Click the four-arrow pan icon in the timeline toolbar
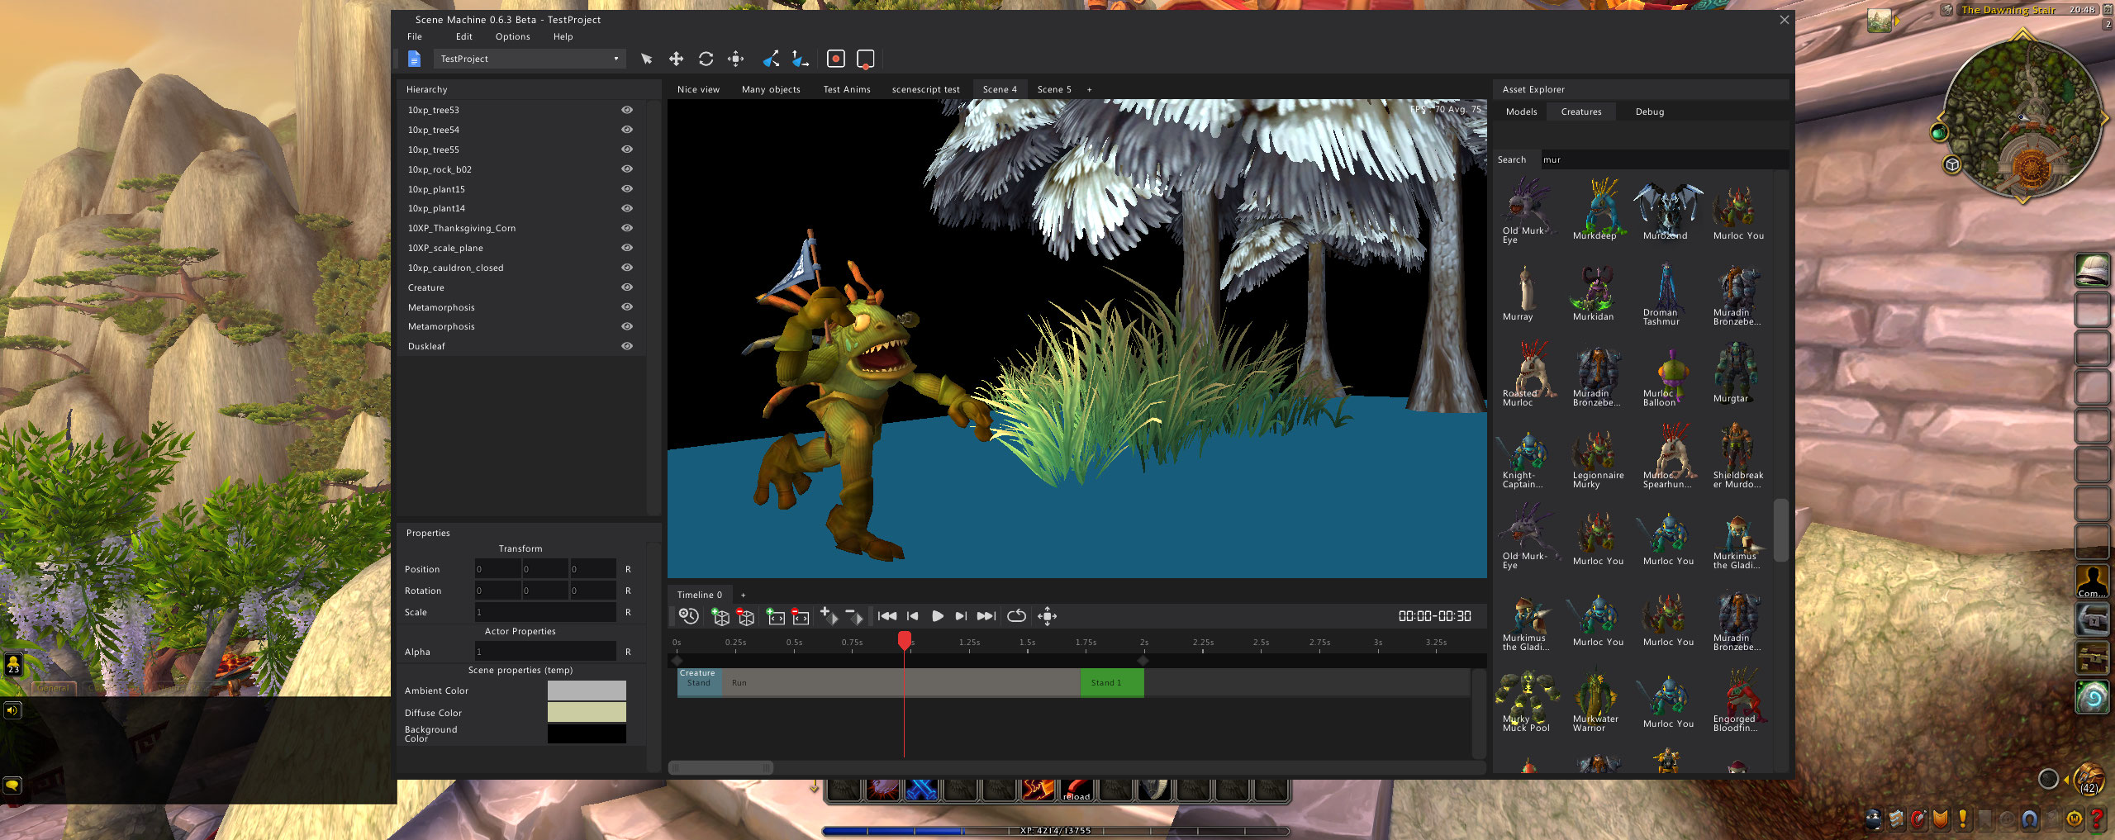The height and width of the screenshot is (840, 2115). coord(1048,616)
